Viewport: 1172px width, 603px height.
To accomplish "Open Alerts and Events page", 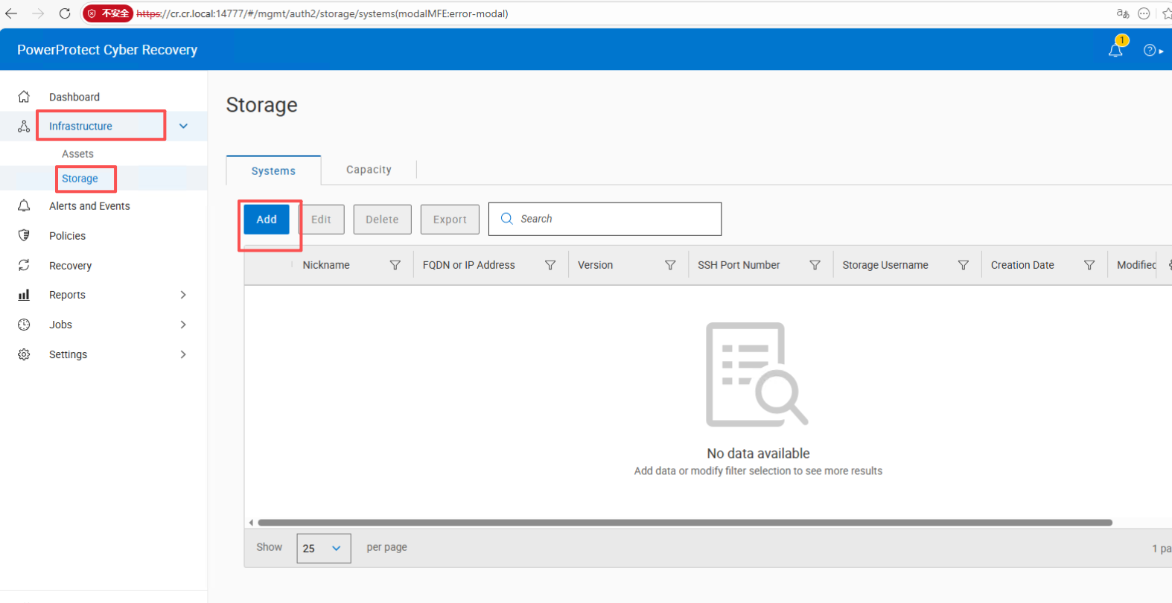I will pos(89,205).
